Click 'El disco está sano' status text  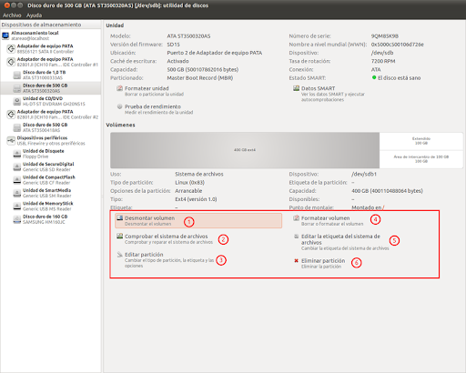[399, 78]
